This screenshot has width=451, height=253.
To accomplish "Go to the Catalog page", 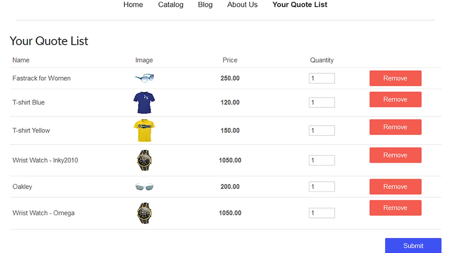I will tap(171, 5).
